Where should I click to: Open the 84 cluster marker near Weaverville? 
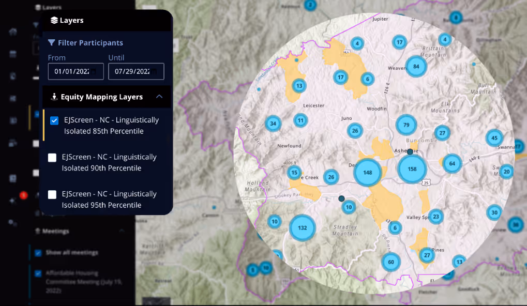click(x=416, y=66)
